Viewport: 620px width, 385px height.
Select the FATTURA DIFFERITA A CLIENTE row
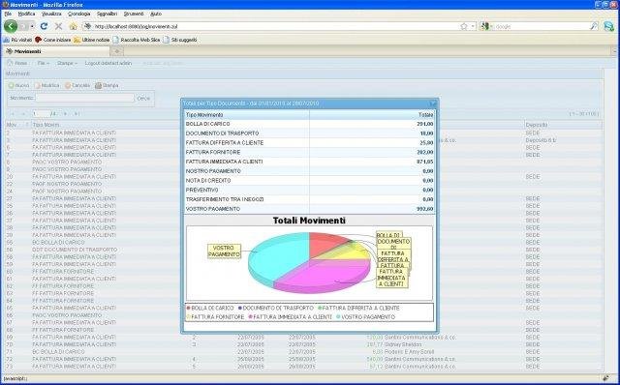point(310,143)
